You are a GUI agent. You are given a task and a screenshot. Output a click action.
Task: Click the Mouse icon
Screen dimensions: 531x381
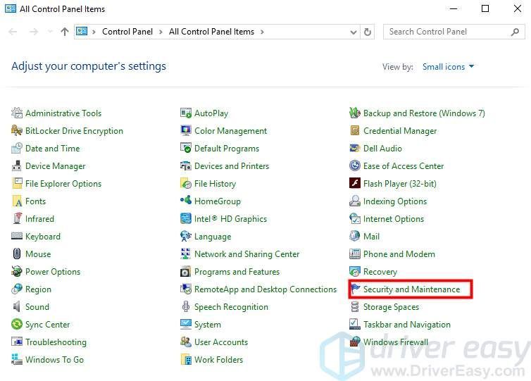point(17,254)
